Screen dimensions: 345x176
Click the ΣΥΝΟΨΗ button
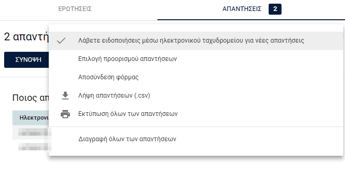tap(26, 60)
